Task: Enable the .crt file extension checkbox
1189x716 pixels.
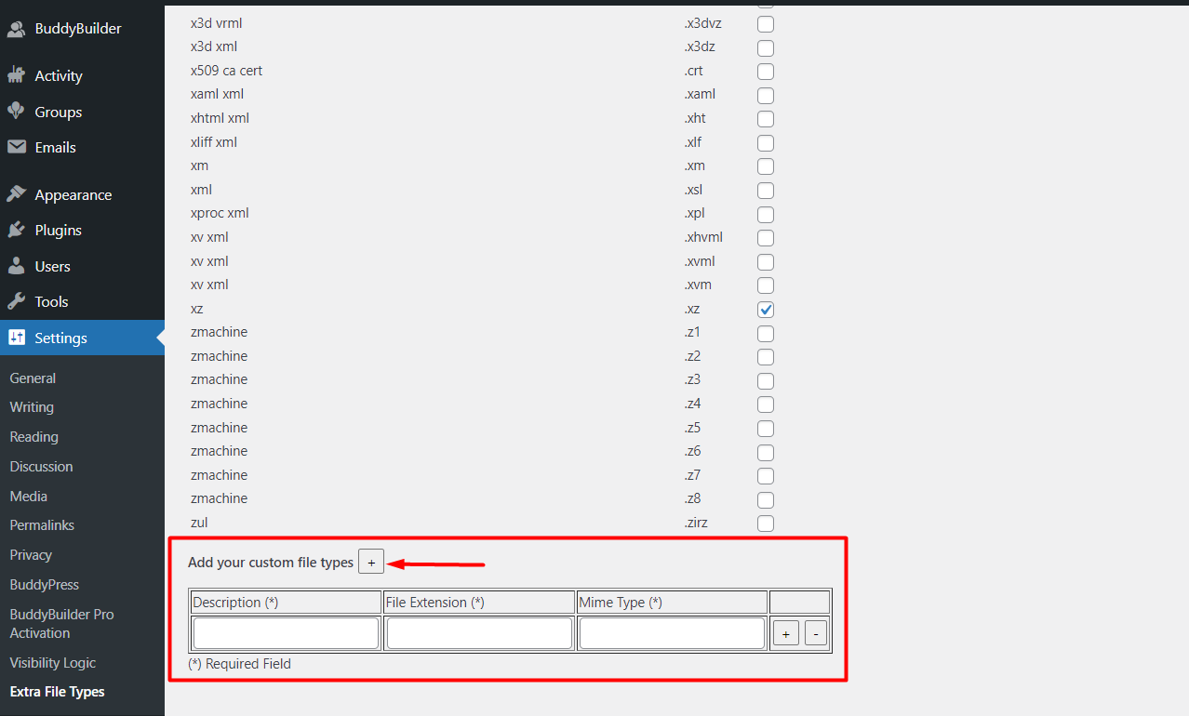Action: 765,72
